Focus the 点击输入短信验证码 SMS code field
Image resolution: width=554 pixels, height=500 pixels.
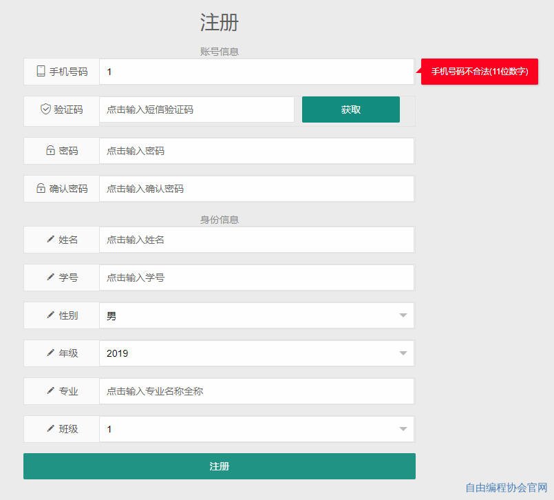197,110
